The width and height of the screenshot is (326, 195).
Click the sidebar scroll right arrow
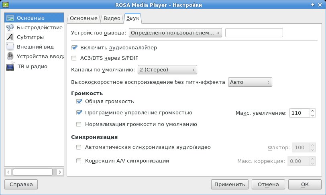point(60,172)
